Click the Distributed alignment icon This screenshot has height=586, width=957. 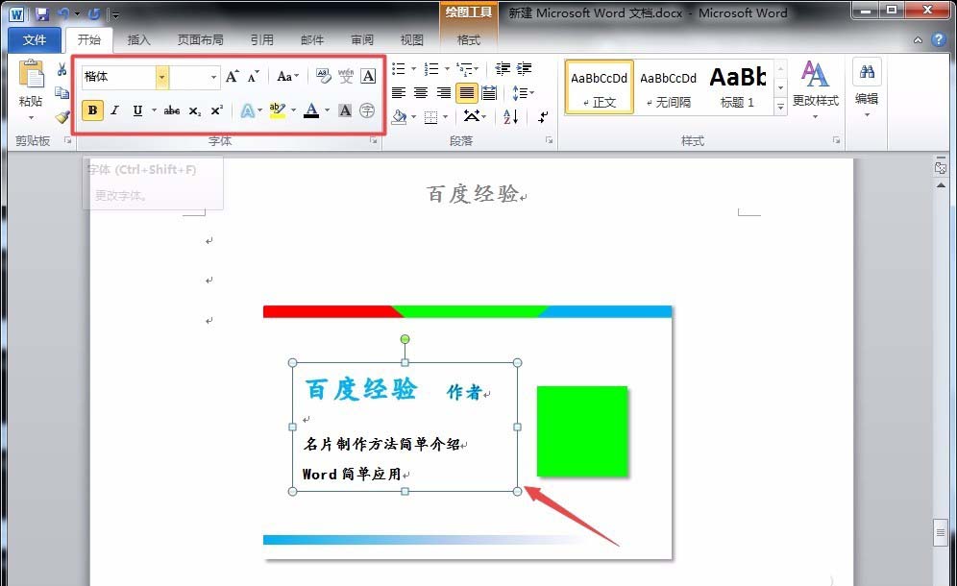click(489, 93)
